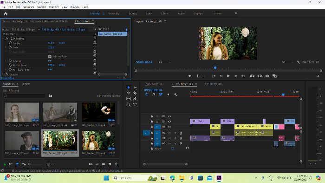Open the workspace overflow chevron

236,14
